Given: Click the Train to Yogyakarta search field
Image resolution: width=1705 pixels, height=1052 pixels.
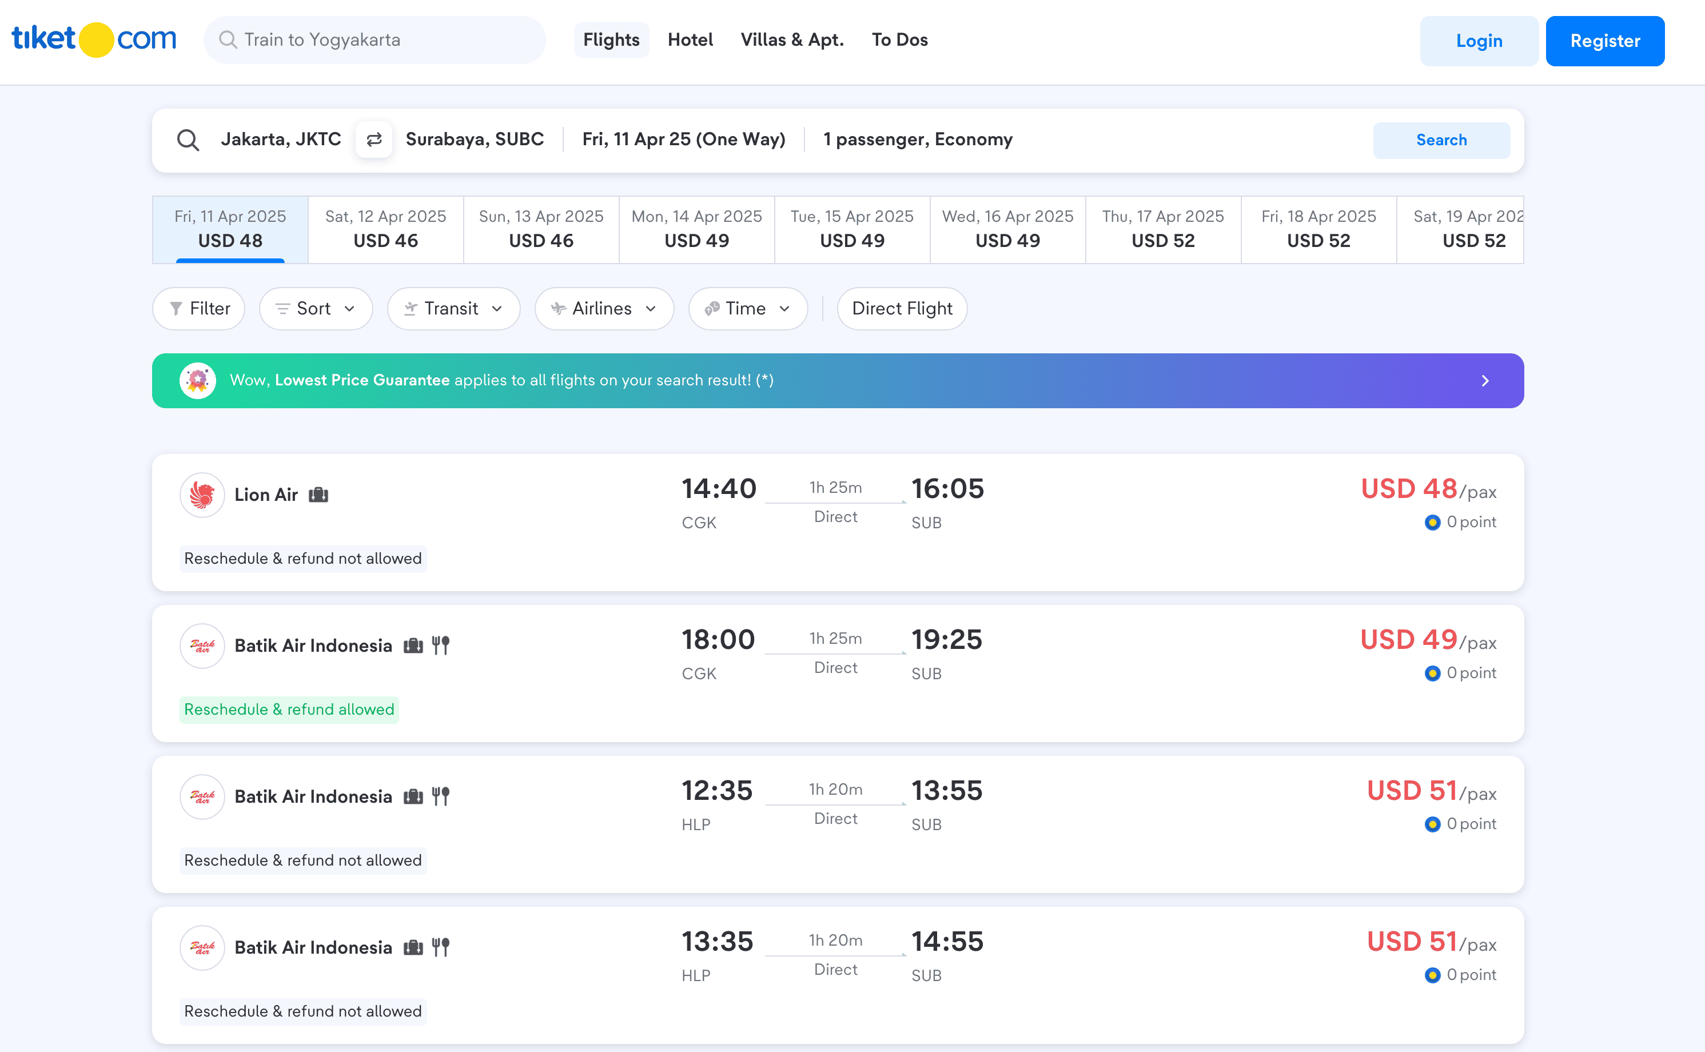Looking at the screenshot, I should (376, 39).
